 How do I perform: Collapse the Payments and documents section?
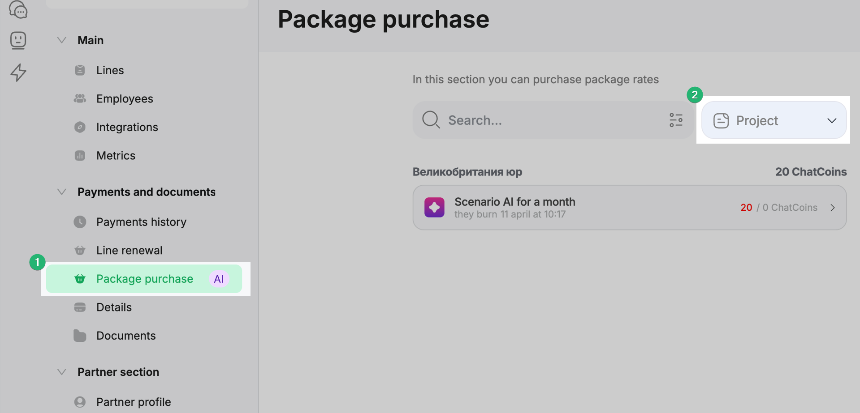point(62,192)
